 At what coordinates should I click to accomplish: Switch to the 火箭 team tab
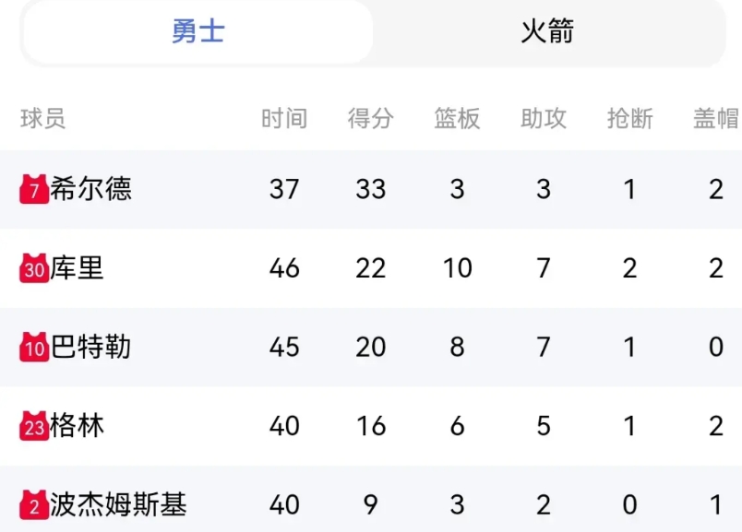pyautogui.click(x=547, y=31)
